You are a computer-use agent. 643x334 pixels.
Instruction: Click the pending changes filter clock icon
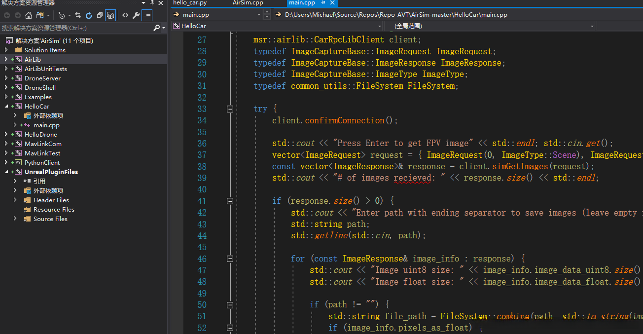tap(62, 15)
